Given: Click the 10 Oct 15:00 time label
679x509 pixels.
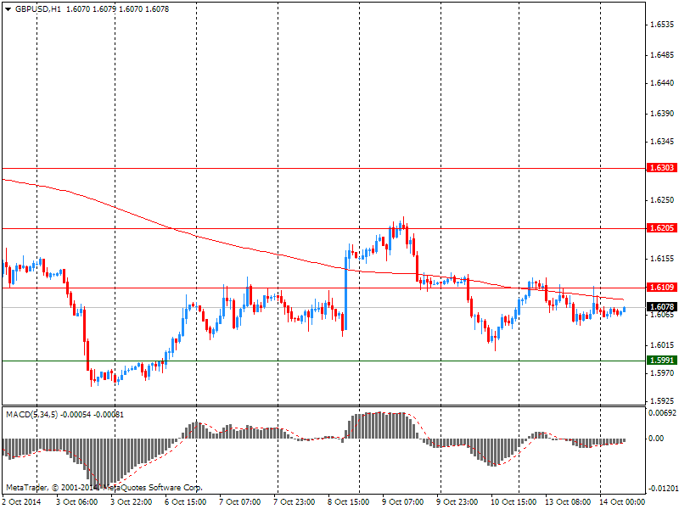Looking at the screenshot, I should click(513, 501).
